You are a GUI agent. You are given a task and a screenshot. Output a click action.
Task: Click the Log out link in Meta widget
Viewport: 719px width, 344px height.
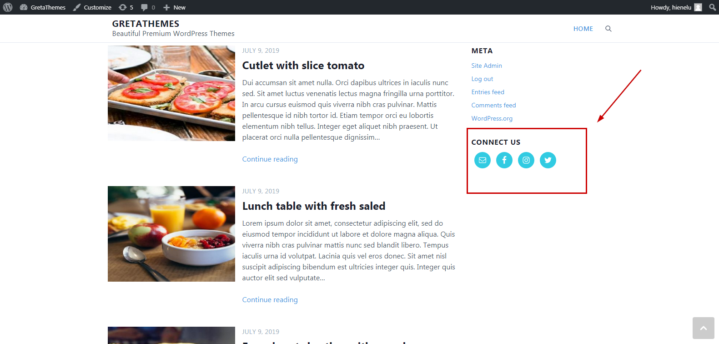(482, 78)
